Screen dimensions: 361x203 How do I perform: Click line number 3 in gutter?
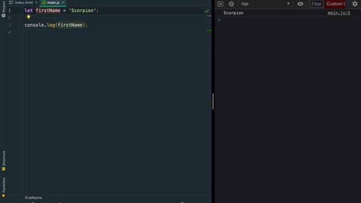10,25
